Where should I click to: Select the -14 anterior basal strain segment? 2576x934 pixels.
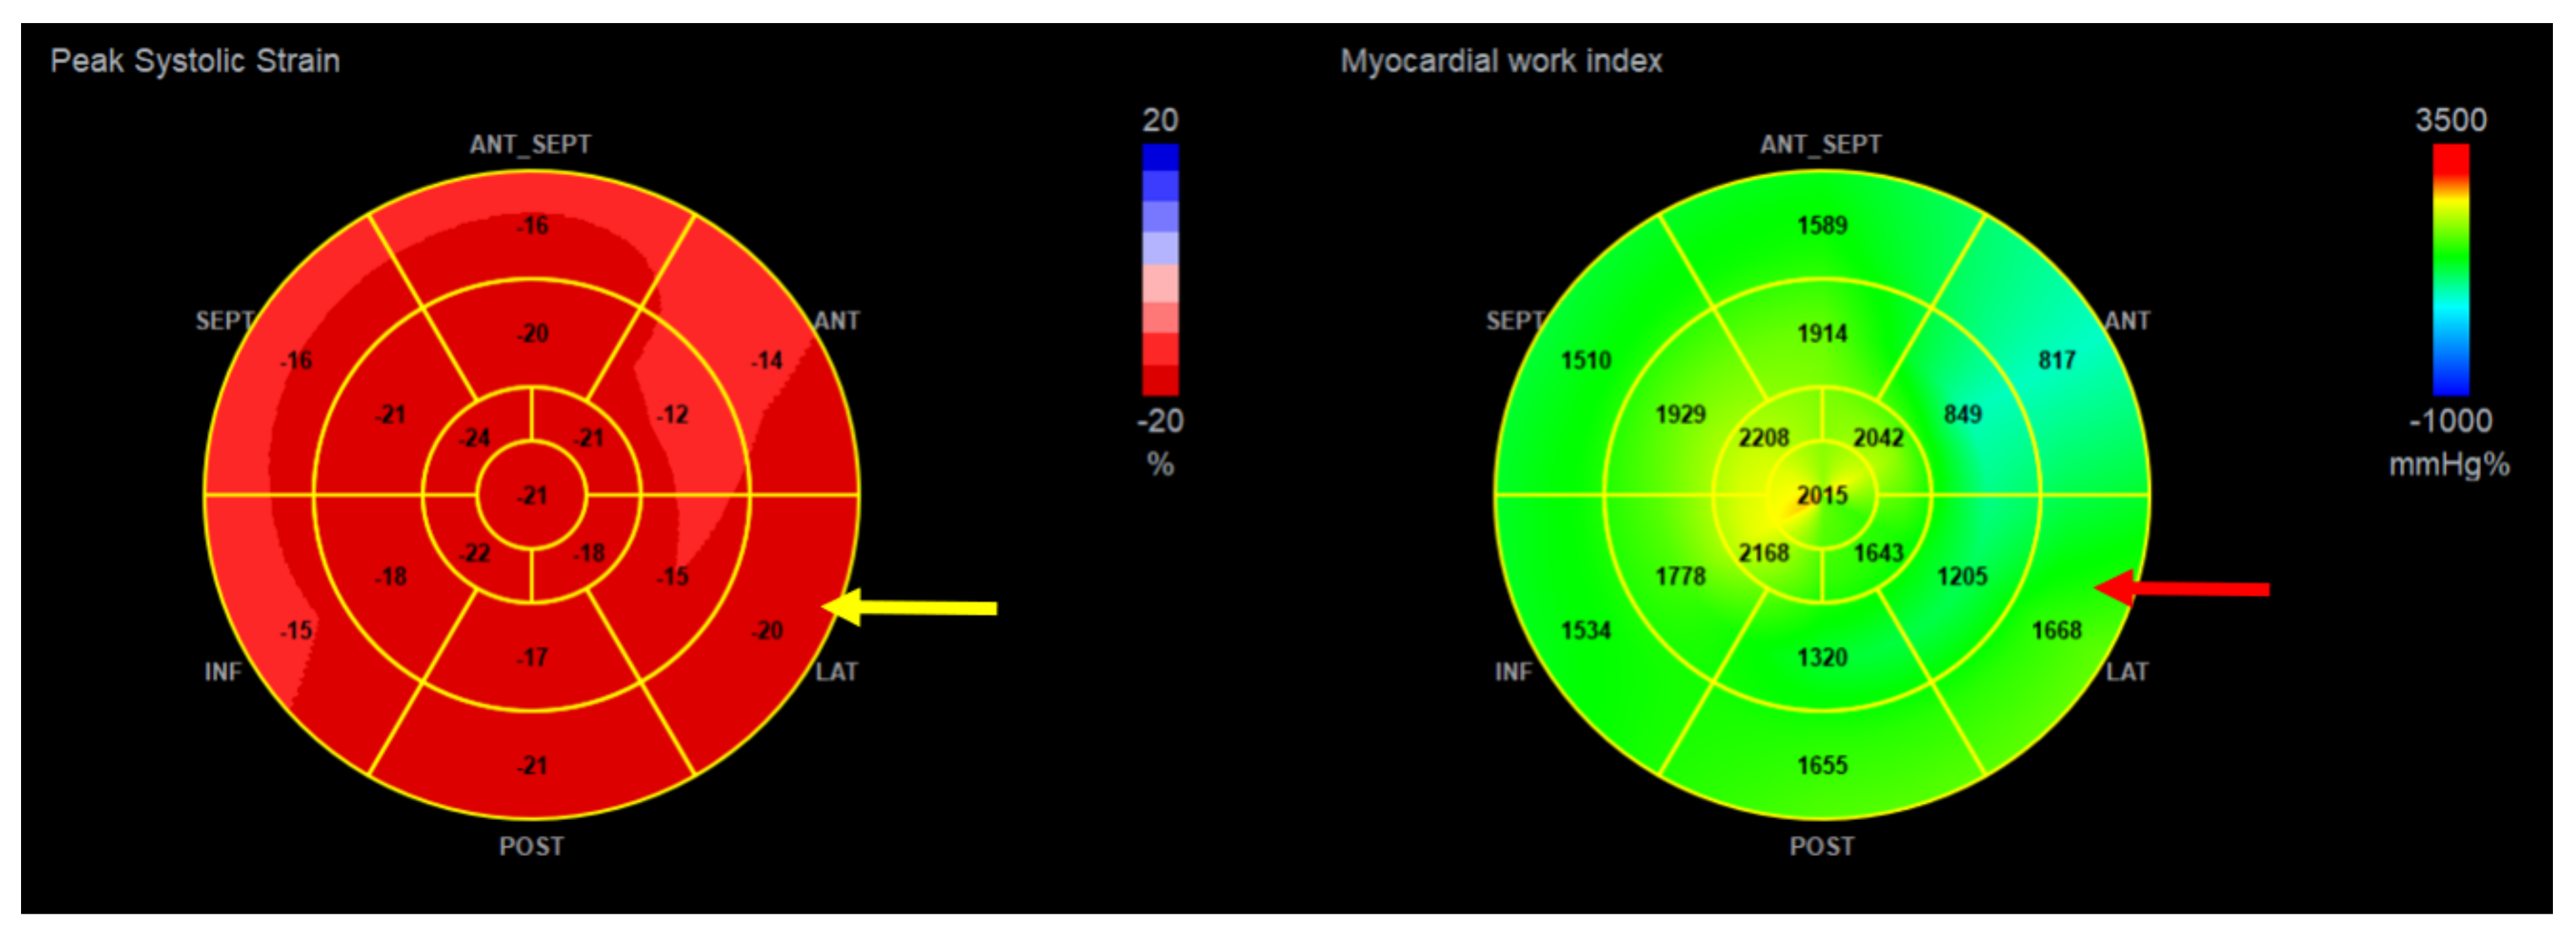[x=767, y=361]
